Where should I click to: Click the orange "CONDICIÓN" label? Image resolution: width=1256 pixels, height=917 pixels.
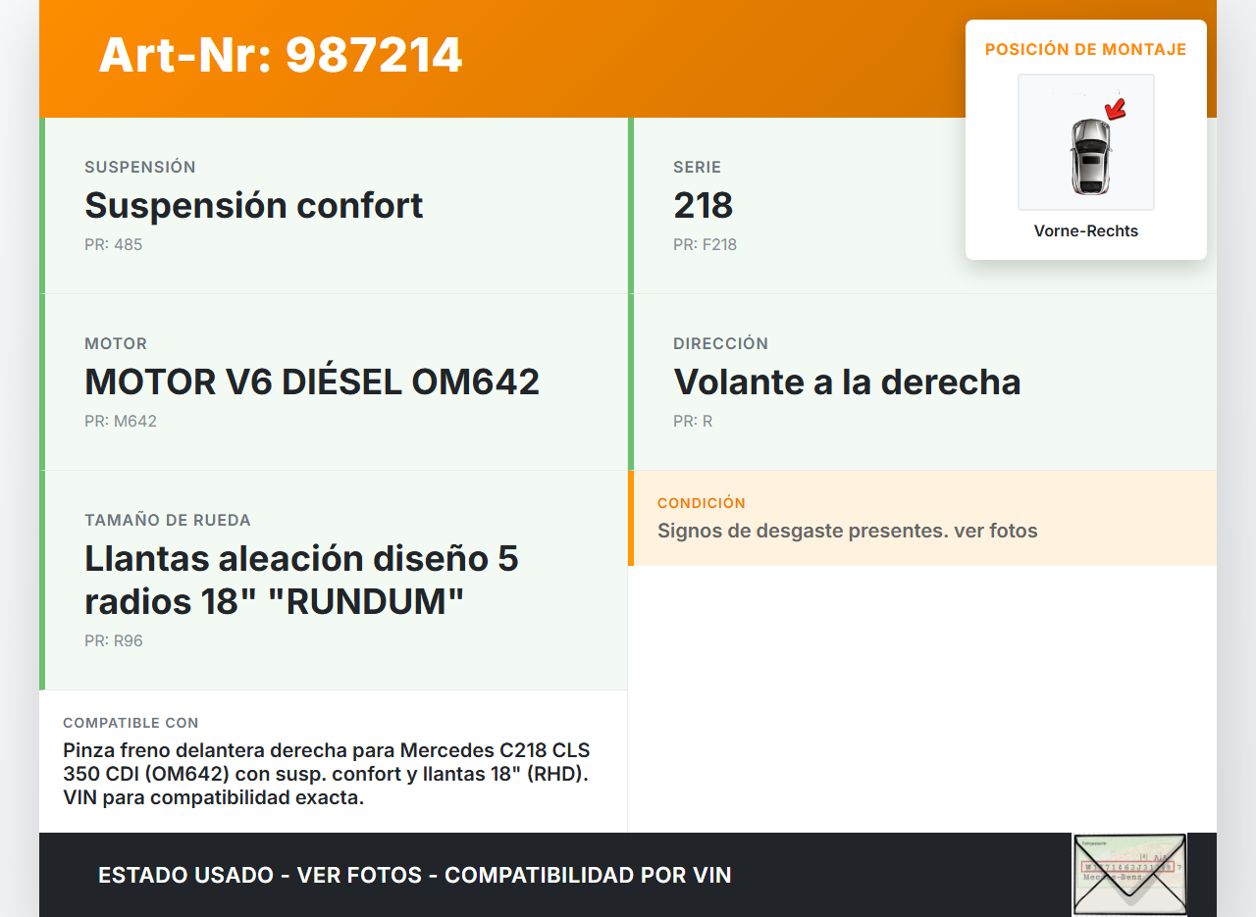pos(702,503)
